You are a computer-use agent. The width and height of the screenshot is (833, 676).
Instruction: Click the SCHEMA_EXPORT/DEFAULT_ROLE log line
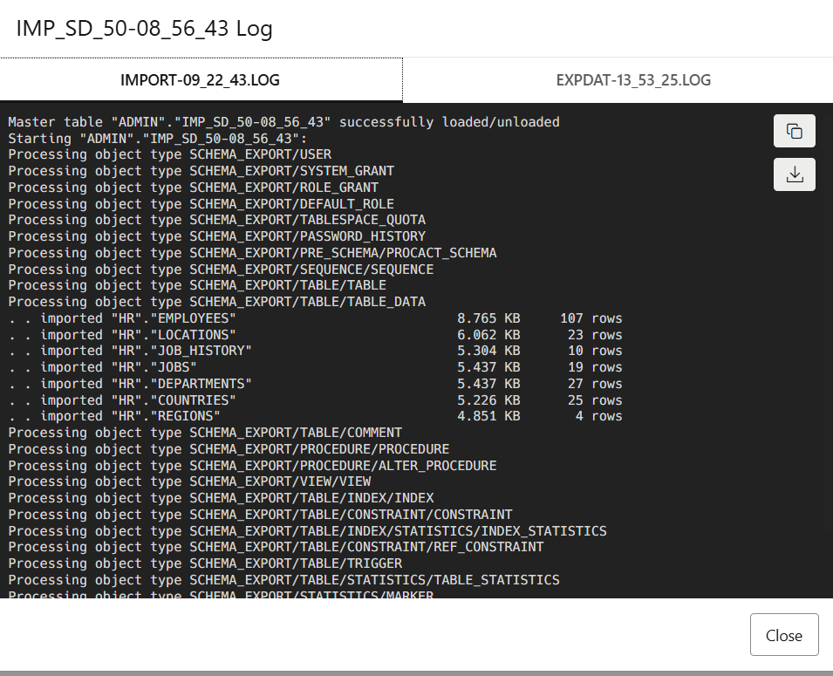201,204
